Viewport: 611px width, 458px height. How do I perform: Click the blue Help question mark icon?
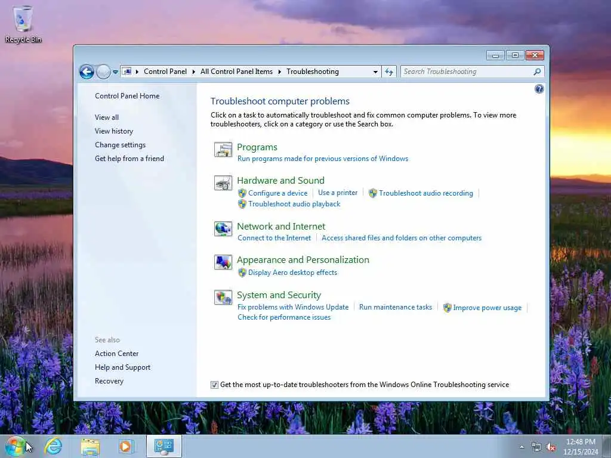(x=539, y=89)
